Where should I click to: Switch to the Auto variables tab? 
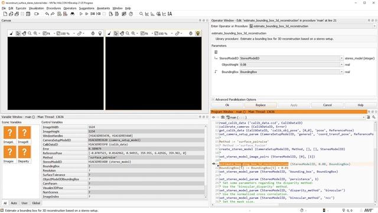14,203
